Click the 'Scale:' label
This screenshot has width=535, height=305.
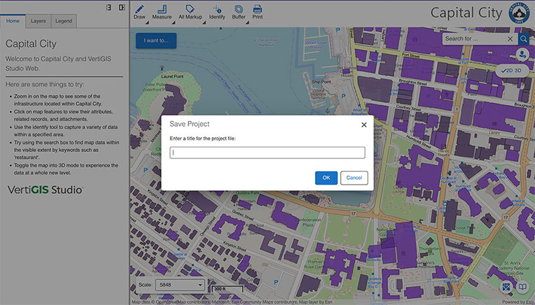(145, 284)
